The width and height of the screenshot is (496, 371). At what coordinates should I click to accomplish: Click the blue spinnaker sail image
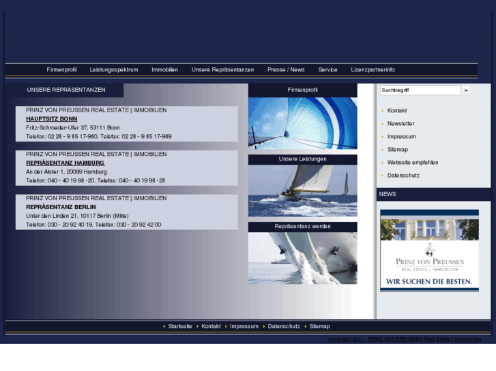click(303, 123)
